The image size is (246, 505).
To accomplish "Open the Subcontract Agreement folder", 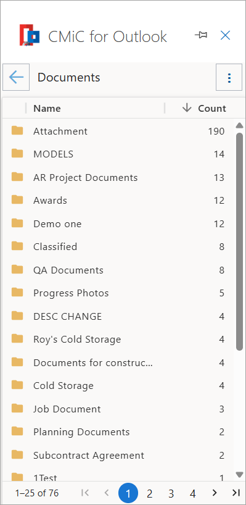I will coord(89,456).
